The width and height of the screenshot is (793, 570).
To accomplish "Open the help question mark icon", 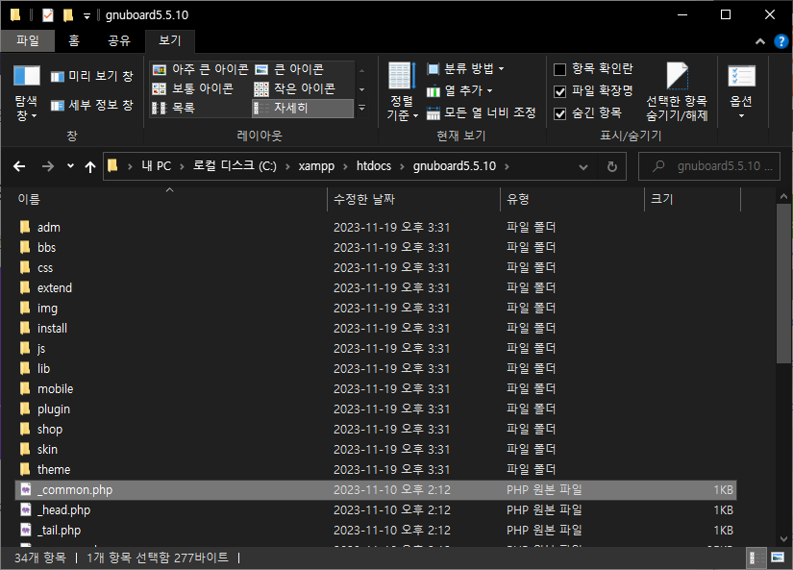I will pos(781,41).
